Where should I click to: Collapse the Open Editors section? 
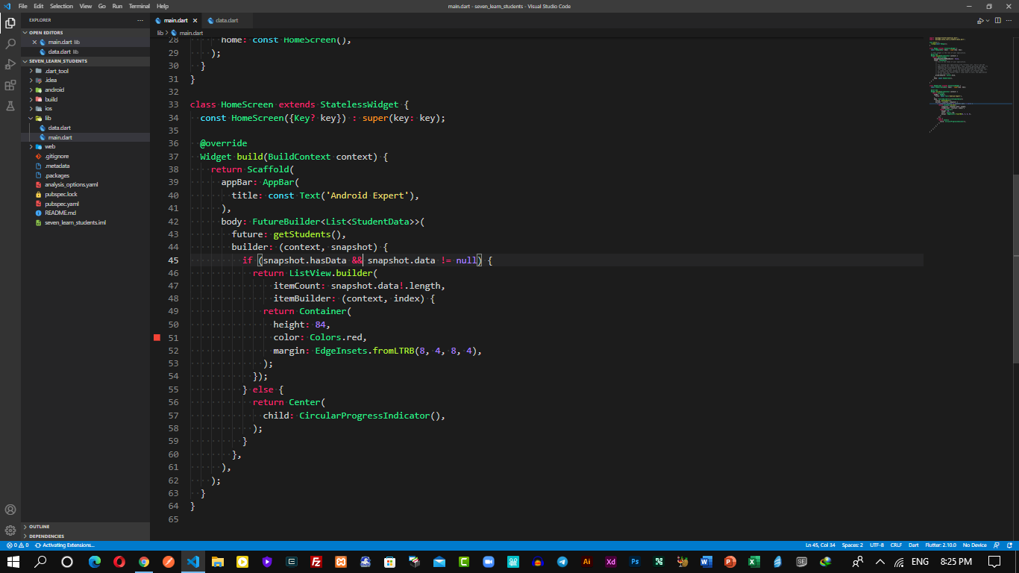pyautogui.click(x=85, y=33)
